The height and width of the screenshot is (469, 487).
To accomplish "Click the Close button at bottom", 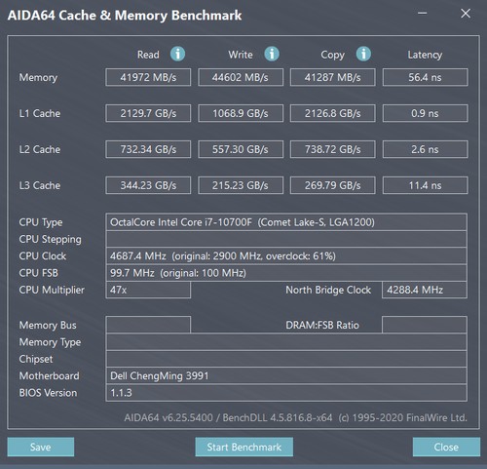I will click(x=446, y=447).
